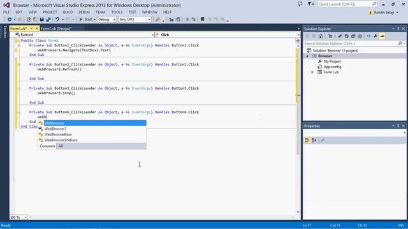This screenshot has width=408, height=229.
Task: Toggle pin on Form1.vb tab
Action: point(31,28)
